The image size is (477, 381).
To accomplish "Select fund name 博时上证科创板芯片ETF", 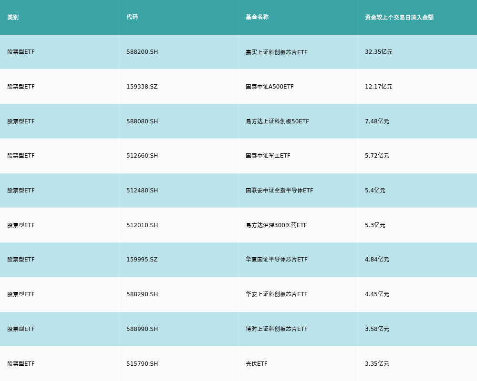I will coord(277,329).
